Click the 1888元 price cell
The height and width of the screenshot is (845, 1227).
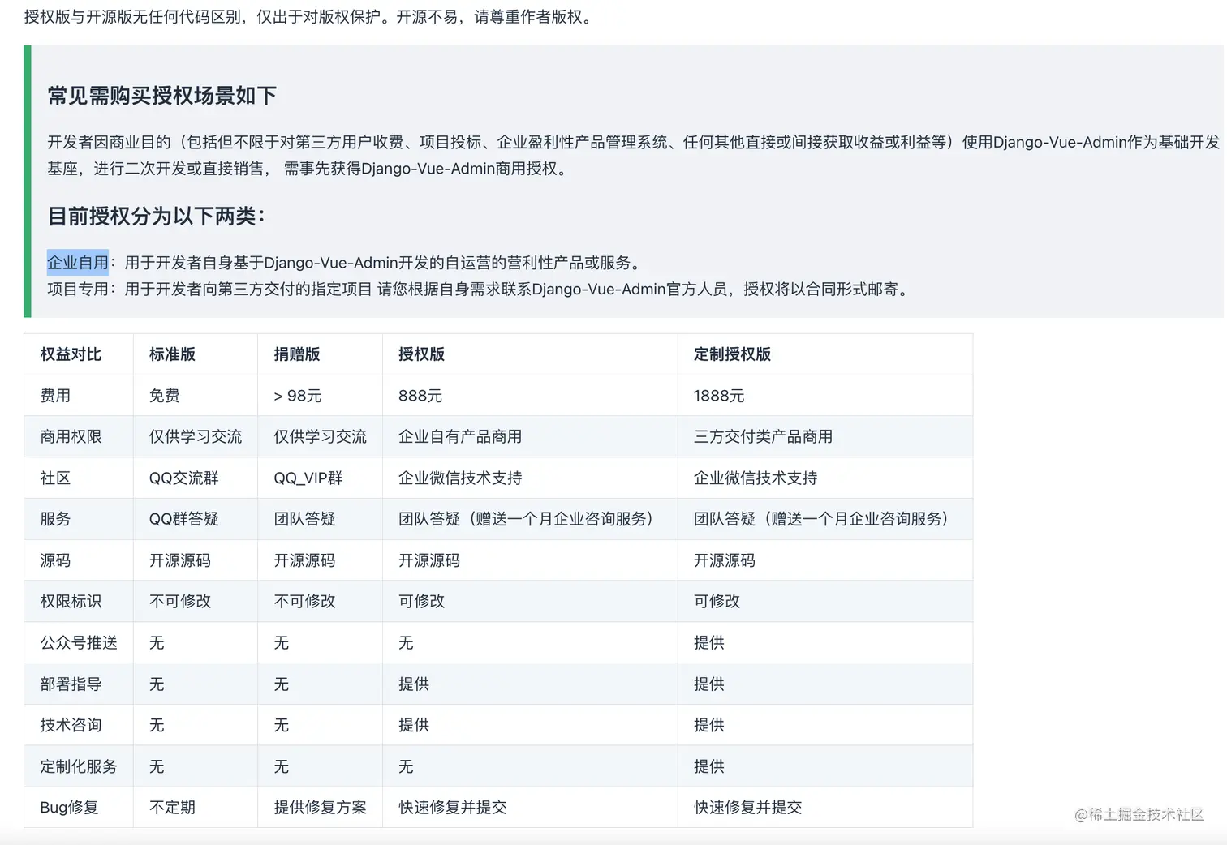(718, 395)
